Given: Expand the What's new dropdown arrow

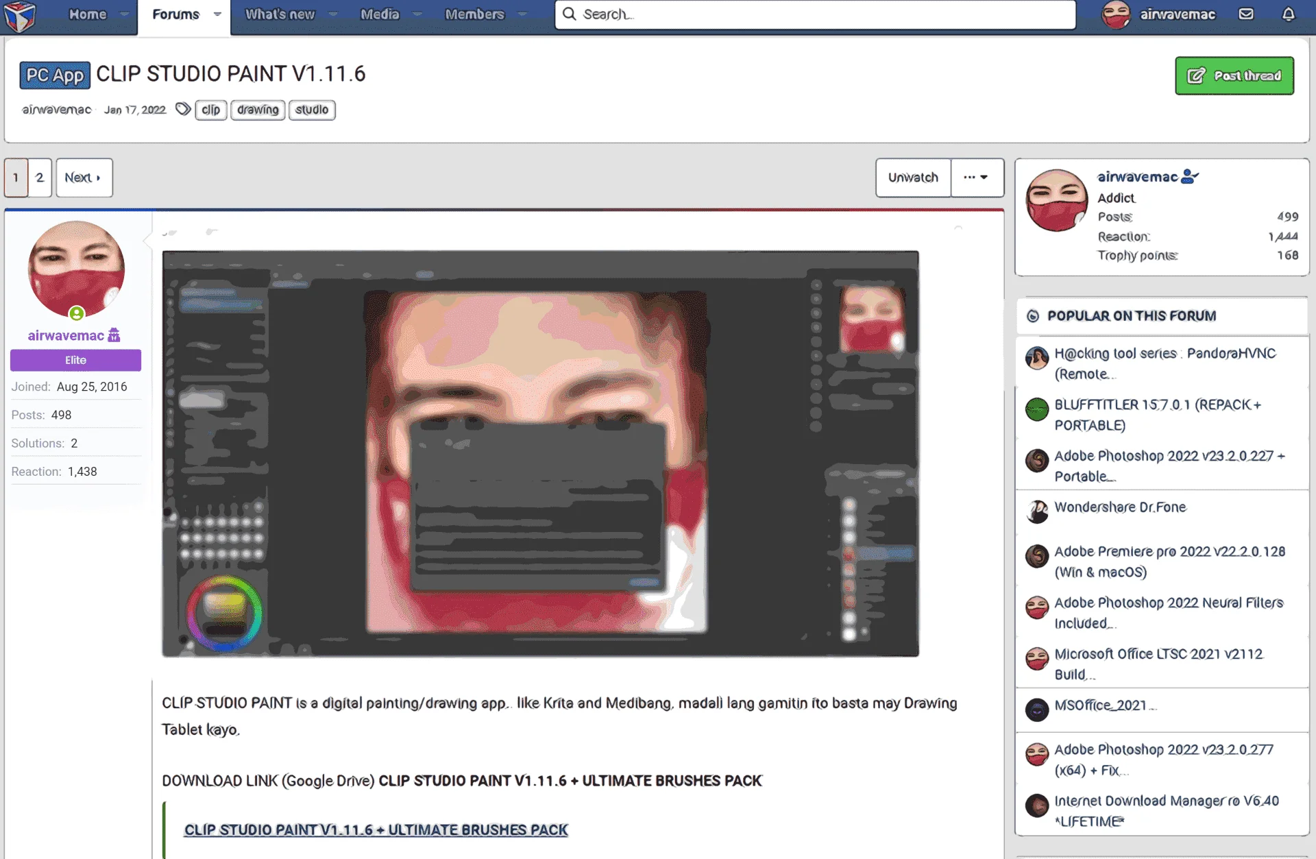Looking at the screenshot, I should 332,14.
